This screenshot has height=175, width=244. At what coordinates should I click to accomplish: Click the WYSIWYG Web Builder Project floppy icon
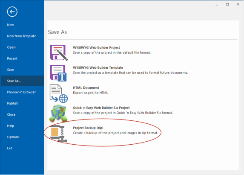click(x=59, y=53)
